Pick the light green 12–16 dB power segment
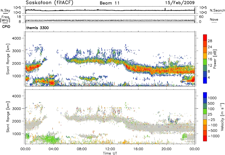 pos(205,62)
